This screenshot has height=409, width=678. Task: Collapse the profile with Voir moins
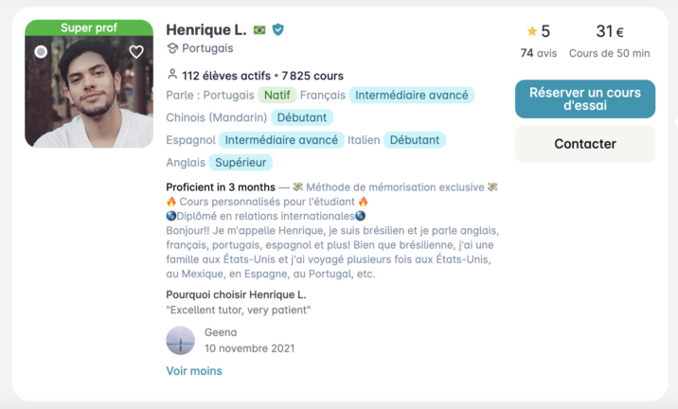coord(194,371)
